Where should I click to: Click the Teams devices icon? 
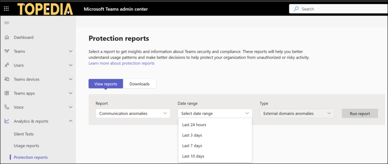pyautogui.click(x=7, y=79)
